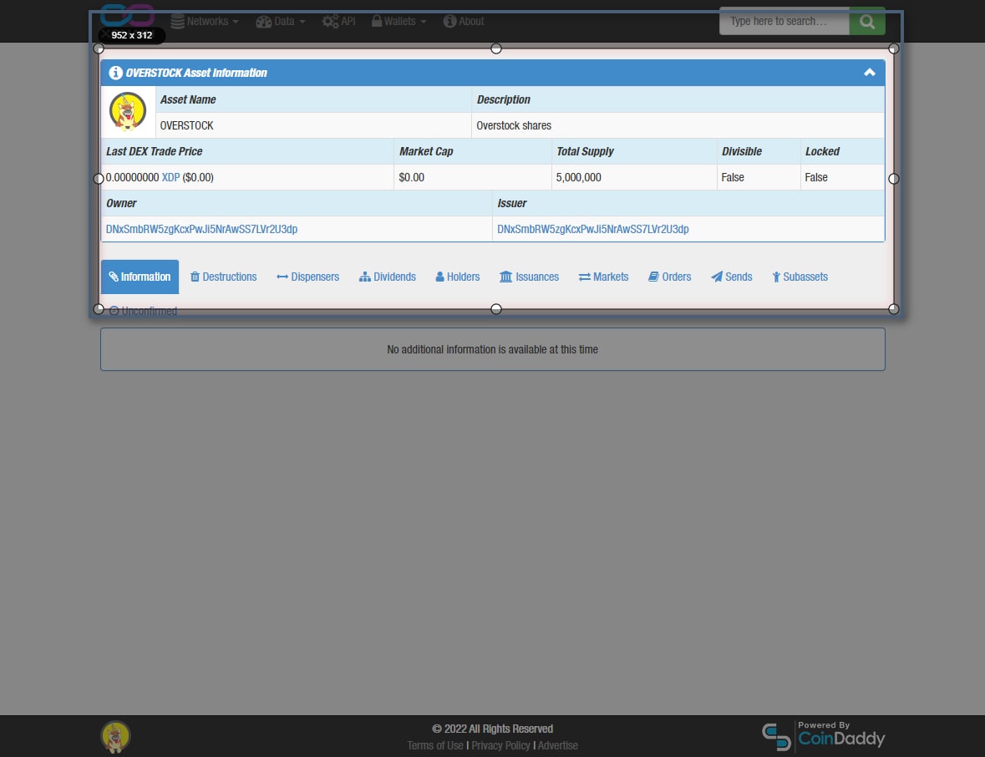
Task: Click the $0.00 market cap value
Action: [412, 178]
